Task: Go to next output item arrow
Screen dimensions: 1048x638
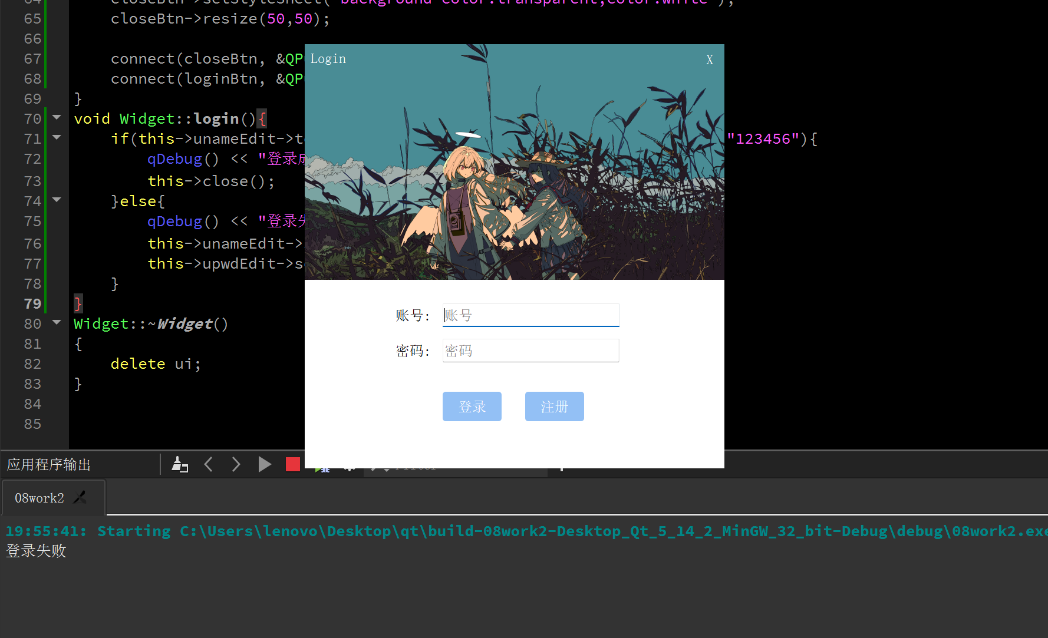Action: (x=236, y=464)
